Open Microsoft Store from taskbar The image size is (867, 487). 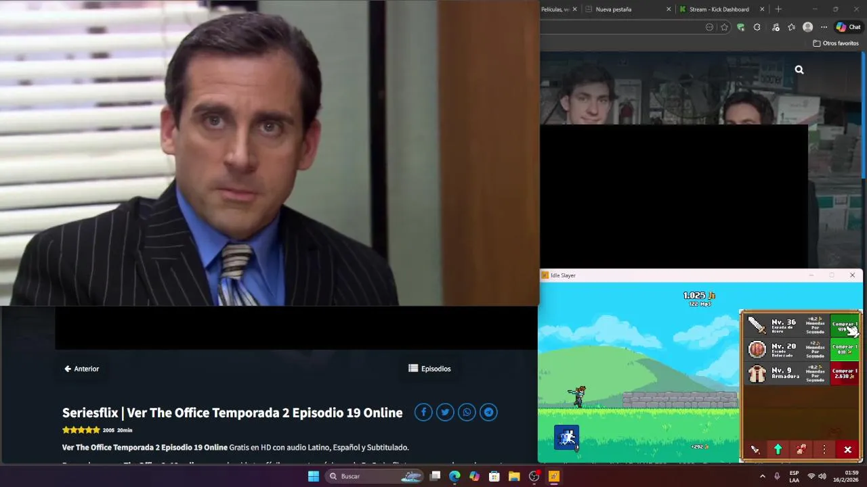[494, 476]
